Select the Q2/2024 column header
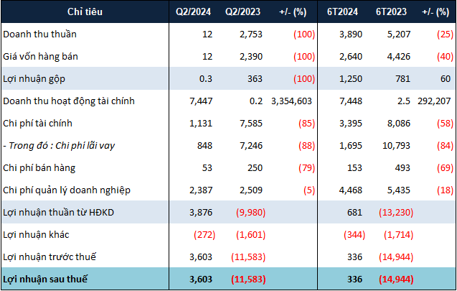This screenshot has height=291, width=457. [x=192, y=12]
